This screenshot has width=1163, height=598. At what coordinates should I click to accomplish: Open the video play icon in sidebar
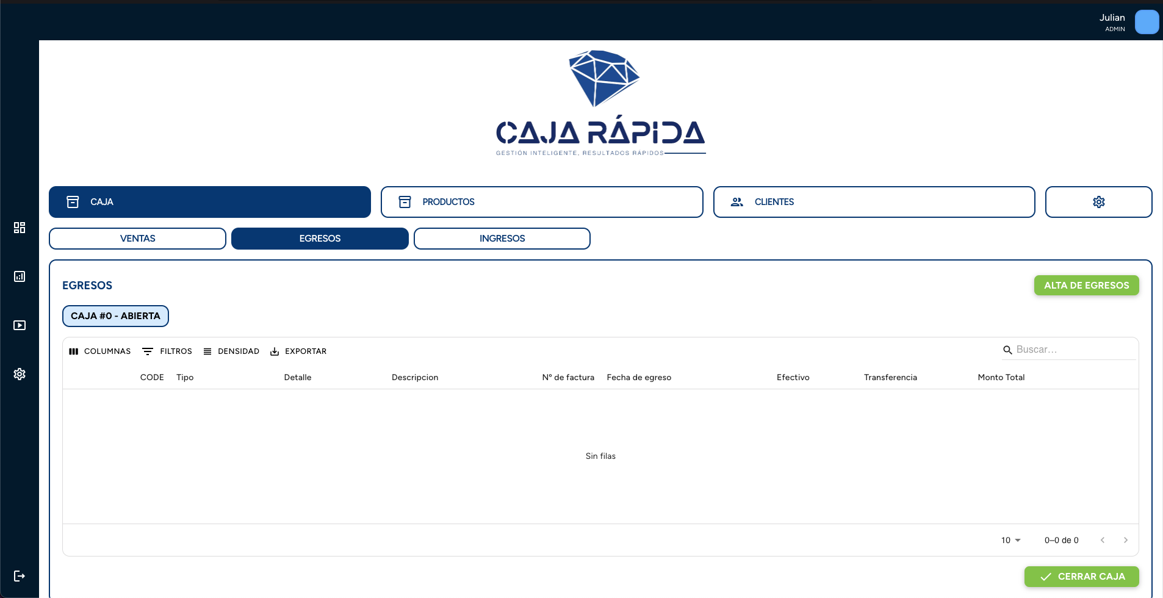20,325
